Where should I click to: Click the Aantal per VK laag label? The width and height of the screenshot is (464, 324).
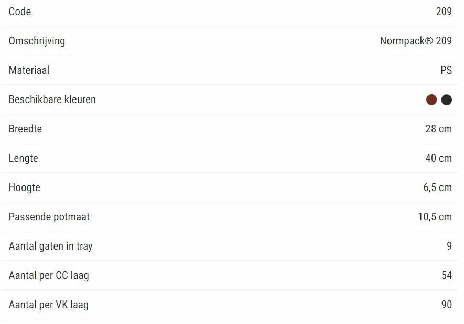click(x=49, y=305)
